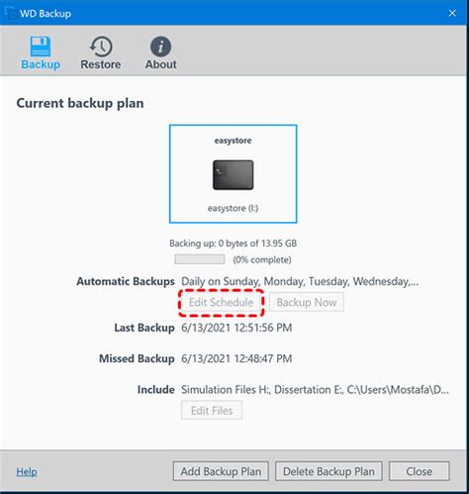
Task: Click the Edit Files button
Action: (212, 411)
